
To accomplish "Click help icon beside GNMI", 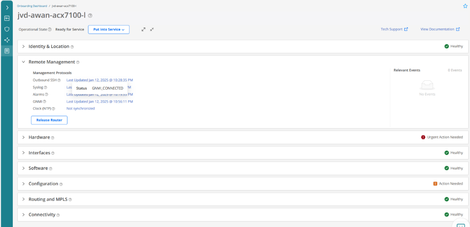I will (44, 102).
